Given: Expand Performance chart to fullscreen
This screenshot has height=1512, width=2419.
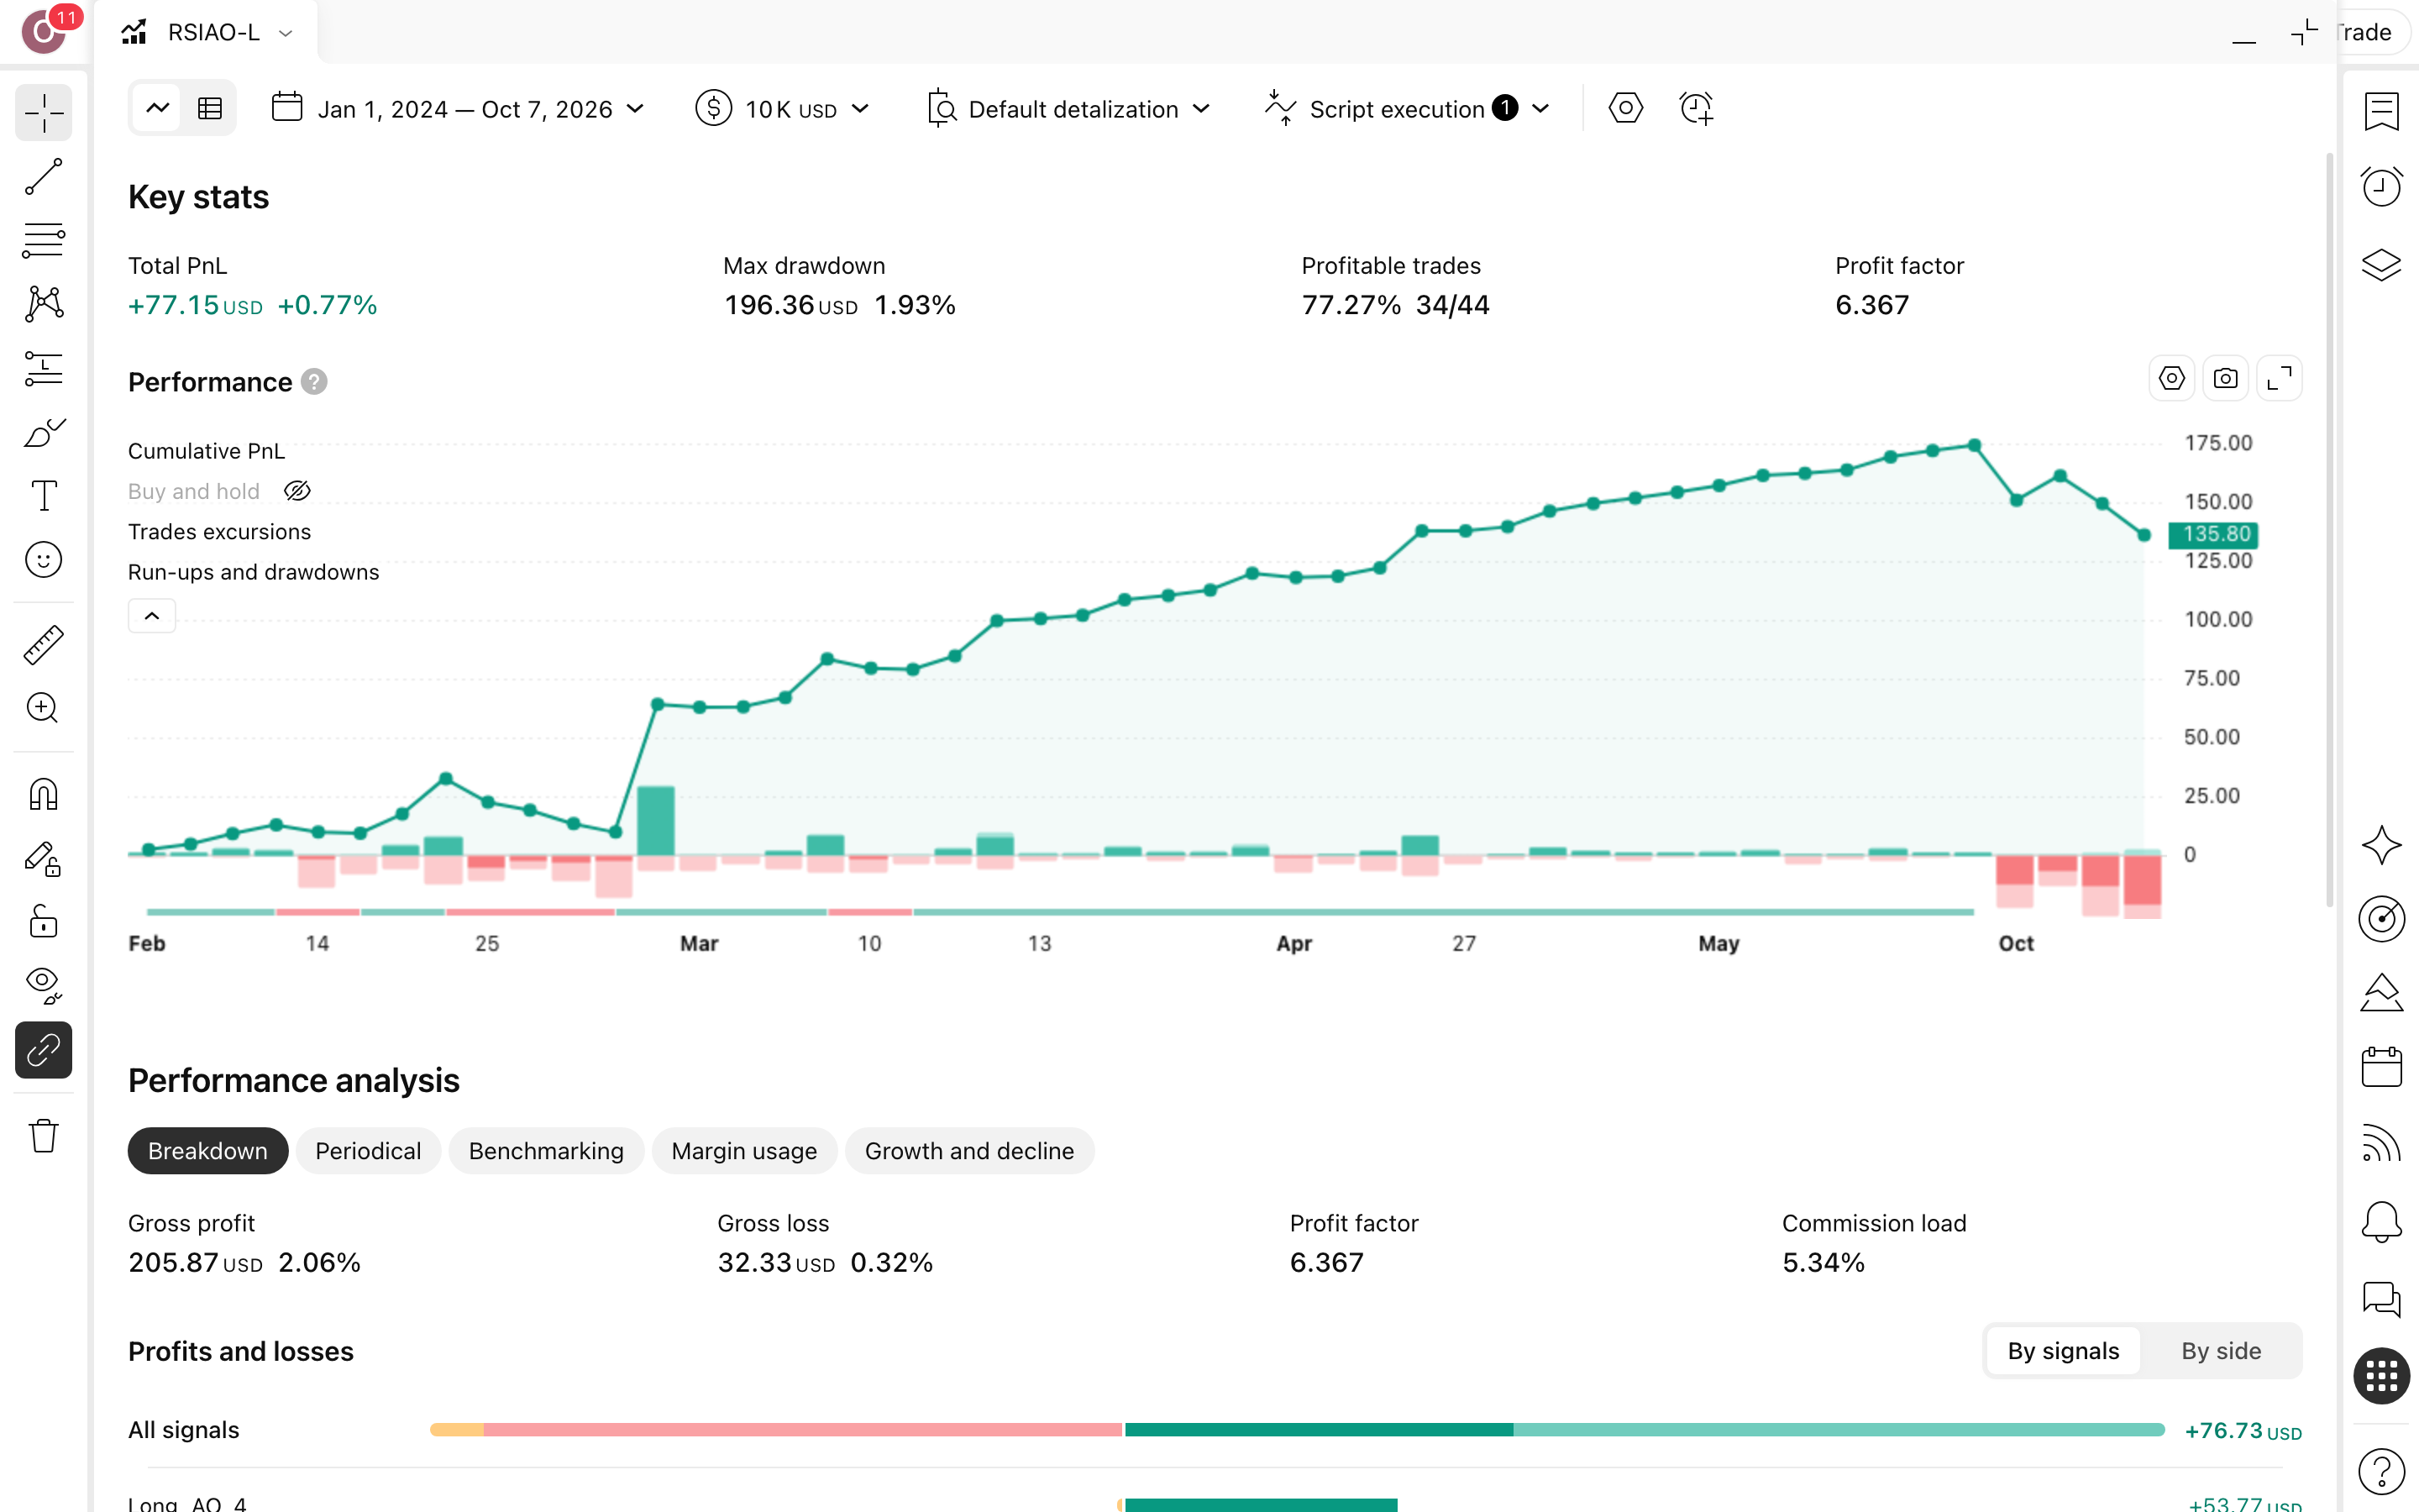Looking at the screenshot, I should coord(2279,378).
